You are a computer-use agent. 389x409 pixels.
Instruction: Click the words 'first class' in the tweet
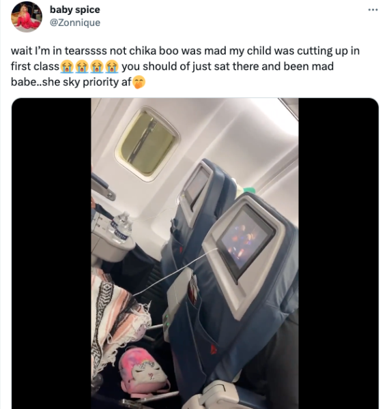35,66
